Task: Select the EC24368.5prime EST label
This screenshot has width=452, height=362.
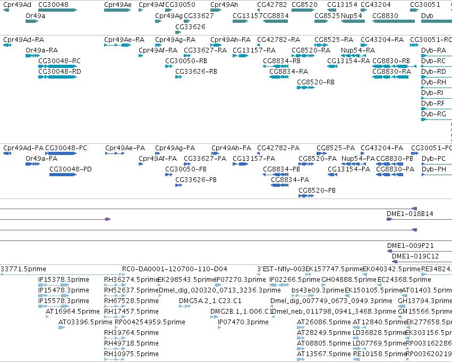Action: tap(404, 280)
